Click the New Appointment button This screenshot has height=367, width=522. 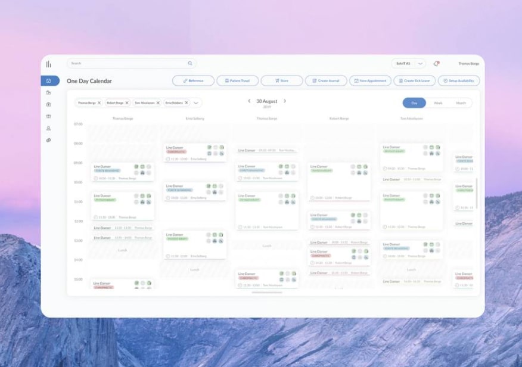pos(370,80)
